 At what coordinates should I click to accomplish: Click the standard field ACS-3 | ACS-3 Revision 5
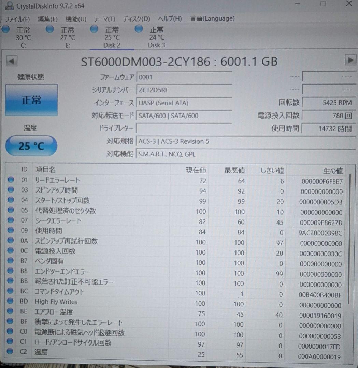[x=246, y=141]
